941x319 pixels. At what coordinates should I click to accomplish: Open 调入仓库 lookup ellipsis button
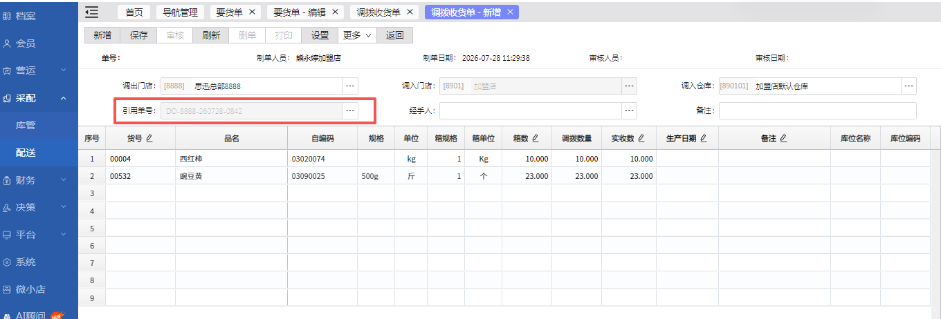coord(908,86)
